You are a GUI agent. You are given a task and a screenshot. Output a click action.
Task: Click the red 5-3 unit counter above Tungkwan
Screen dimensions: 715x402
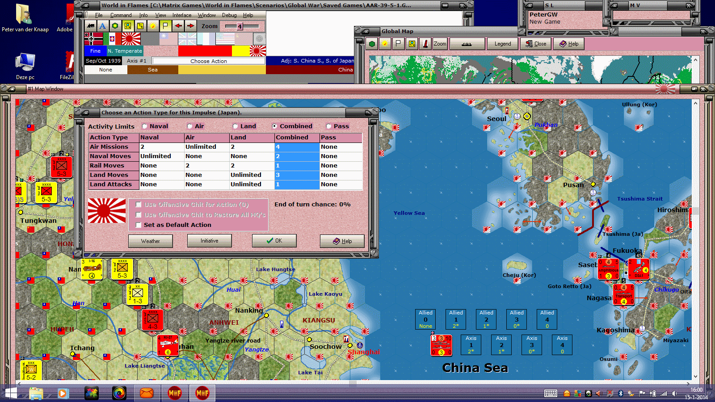(62, 167)
